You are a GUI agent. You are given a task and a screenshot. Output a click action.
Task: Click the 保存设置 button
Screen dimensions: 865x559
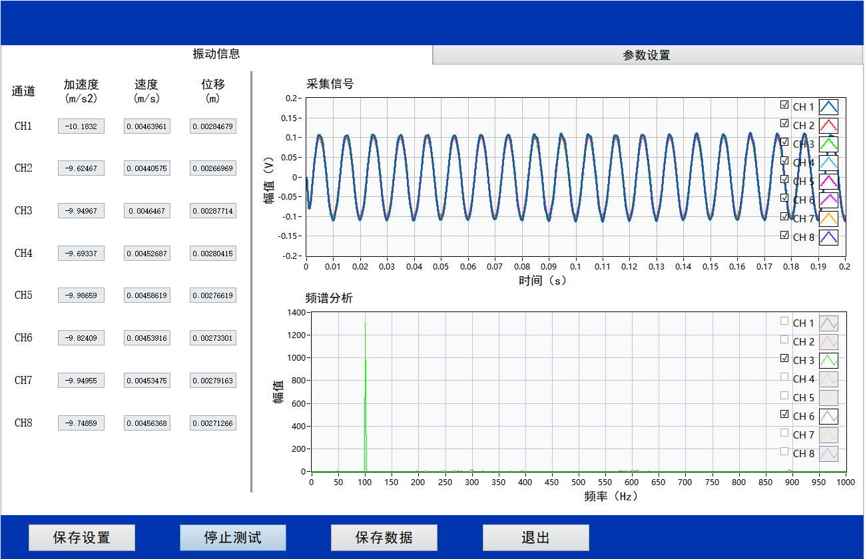(82, 538)
